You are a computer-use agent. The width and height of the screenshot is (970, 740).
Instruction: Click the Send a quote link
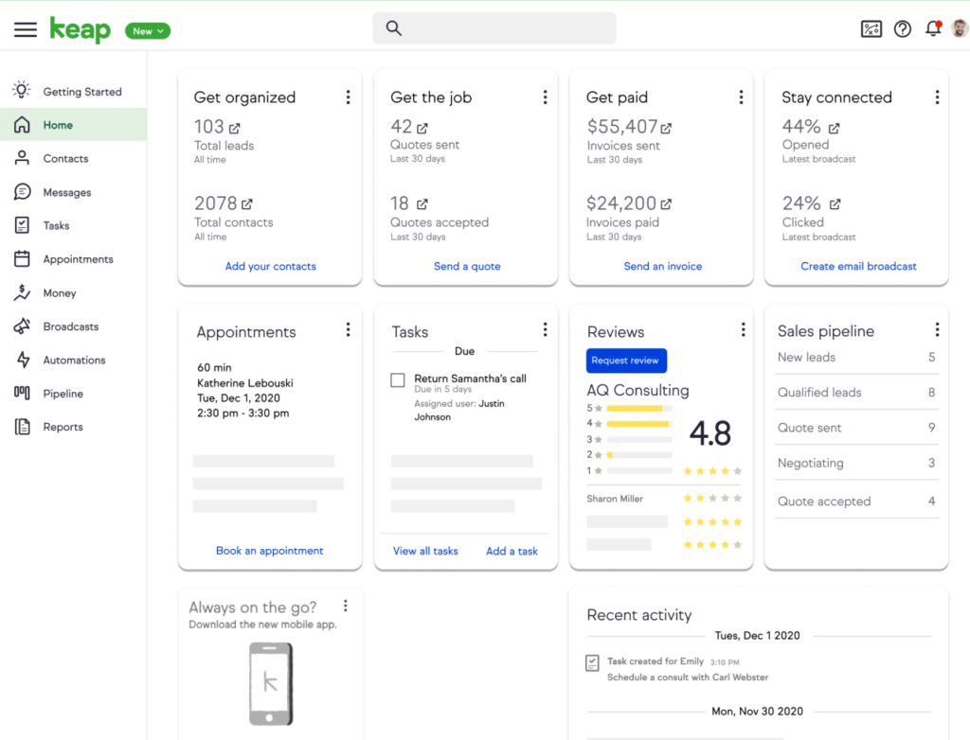tap(466, 266)
